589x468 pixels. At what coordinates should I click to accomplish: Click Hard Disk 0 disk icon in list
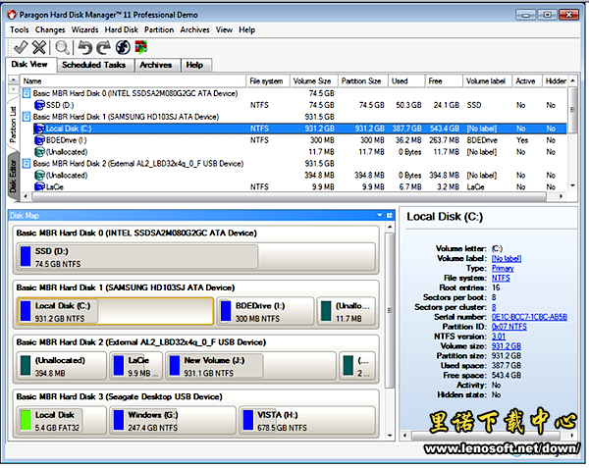27,93
